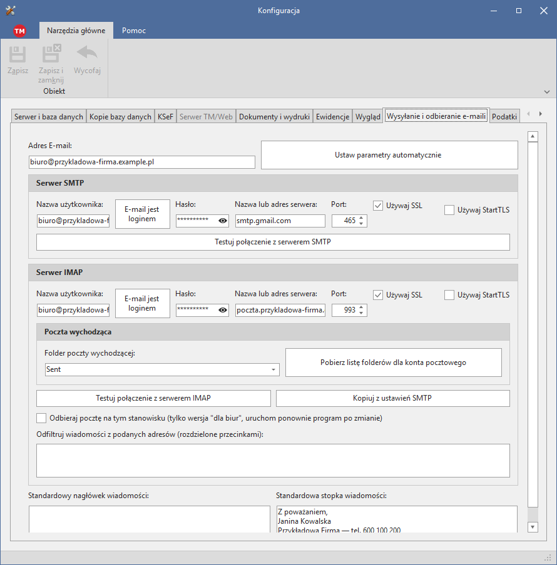Image resolution: width=557 pixels, height=565 pixels.
Task: Click the scrollbar up arrow
Action: pos(533,137)
